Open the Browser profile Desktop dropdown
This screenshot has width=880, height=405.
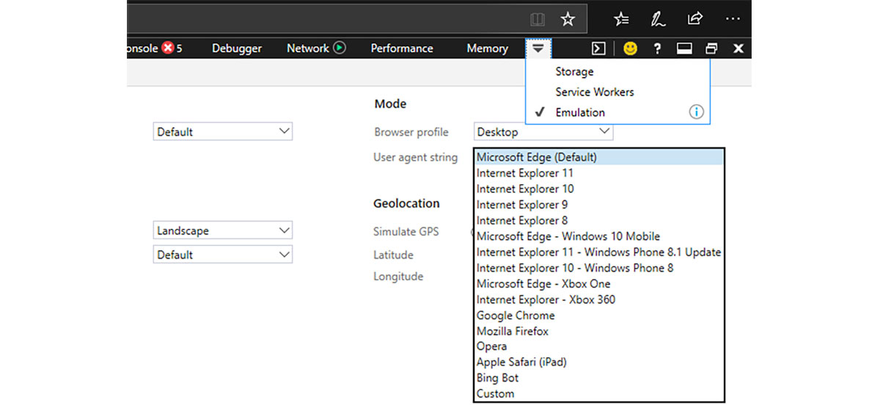543,132
